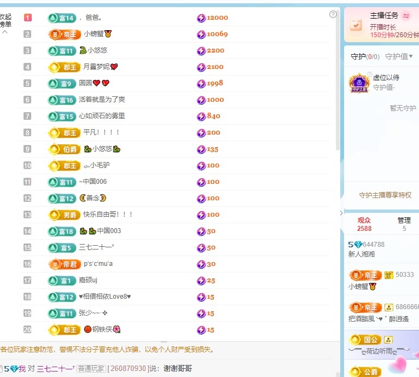Click 三七二十一 name link in chat message
The height and width of the screenshot is (377, 419).
pyautogui.click(x=56, y=369)
